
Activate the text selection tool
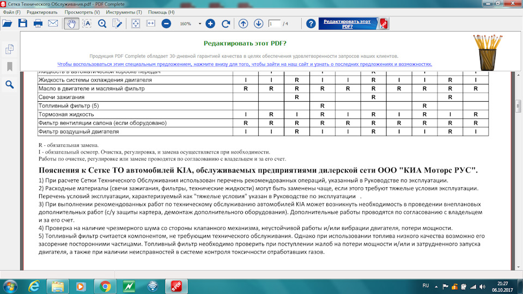click(87, 23)
